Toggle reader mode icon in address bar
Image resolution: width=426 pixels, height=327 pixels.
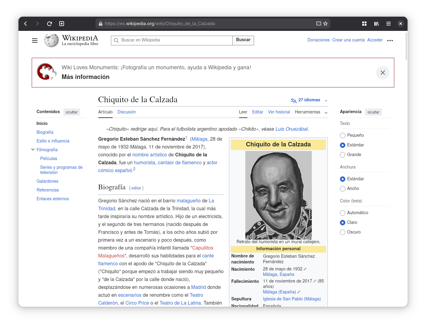tap(319, 24)
